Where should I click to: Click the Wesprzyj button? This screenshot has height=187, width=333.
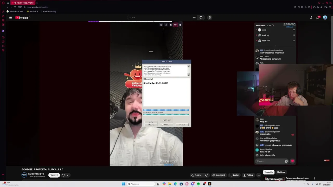point(54,175)
